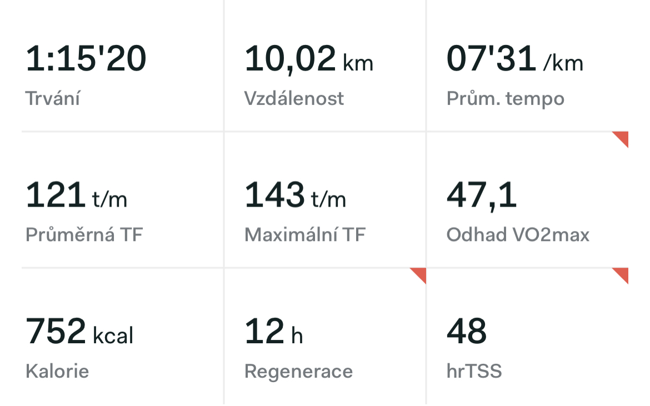650x406 pixels.
Task: Click the Kalorie label
Action: 57,371
